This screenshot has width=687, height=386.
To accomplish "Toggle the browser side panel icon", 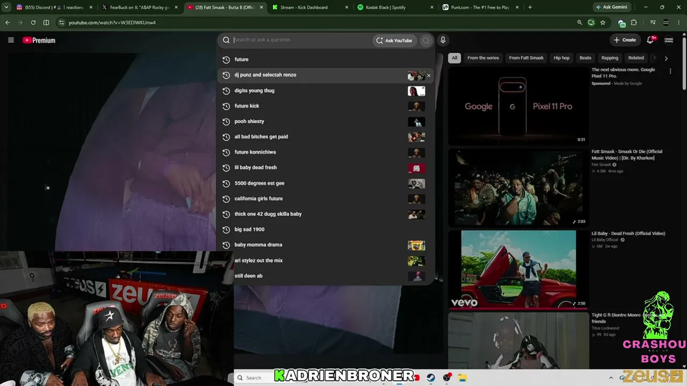I will 46,23.
